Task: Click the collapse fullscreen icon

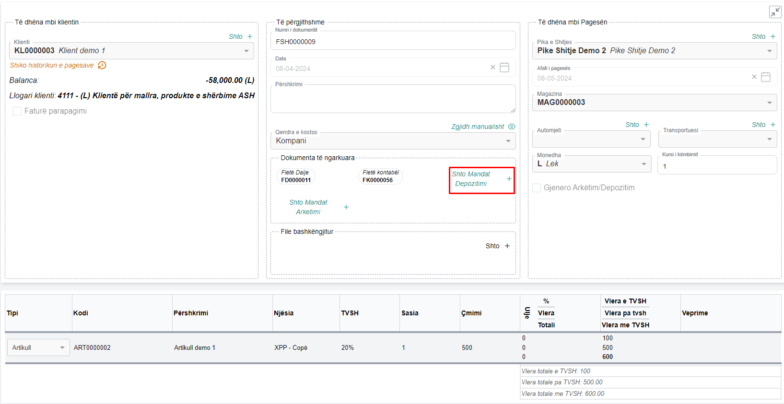Action: pos(775,12)
